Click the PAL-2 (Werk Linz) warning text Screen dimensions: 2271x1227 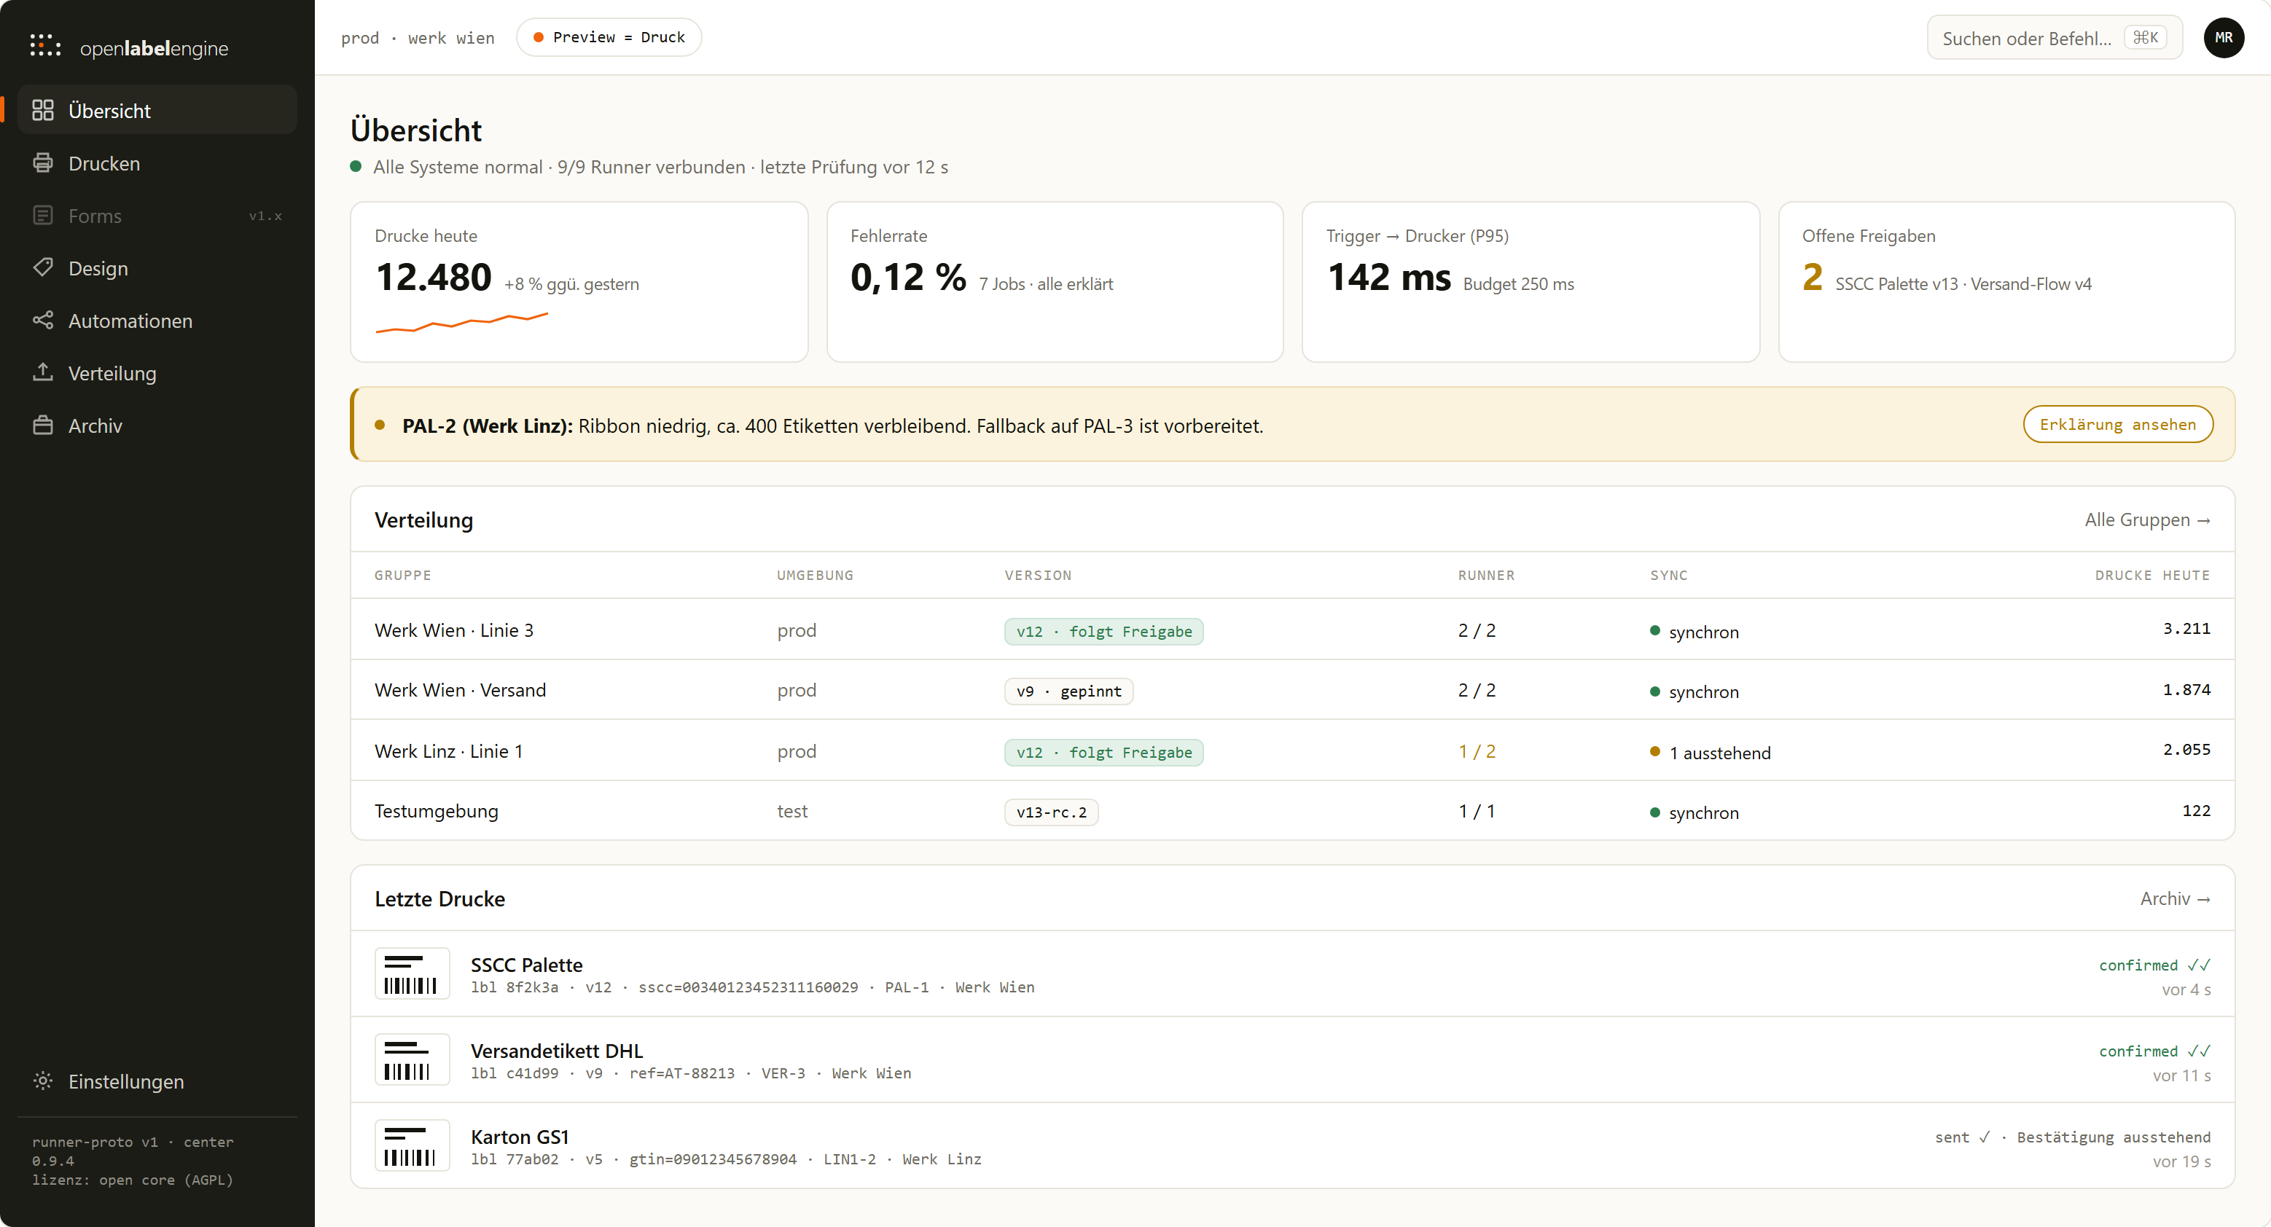[x=832, y=426]
